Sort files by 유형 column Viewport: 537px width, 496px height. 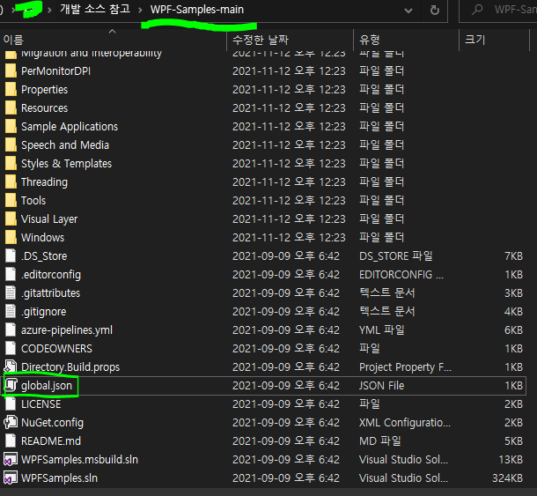(406, 40)
